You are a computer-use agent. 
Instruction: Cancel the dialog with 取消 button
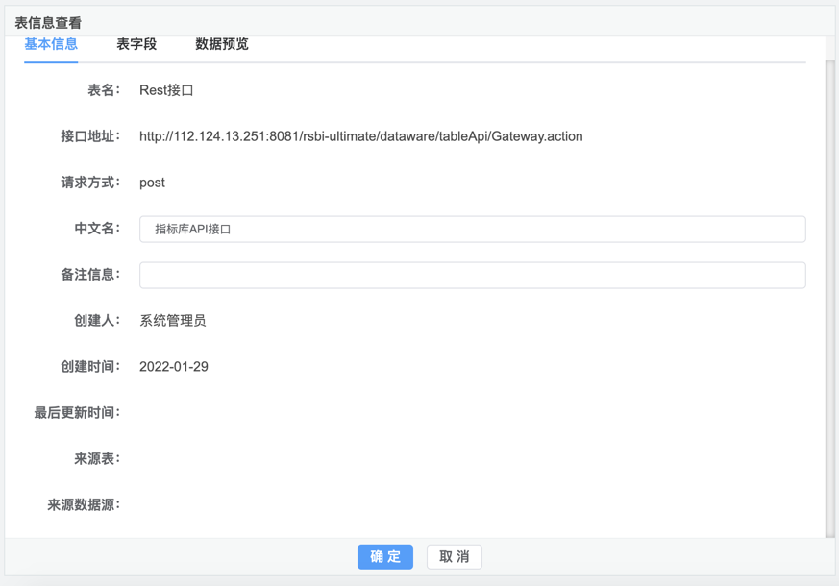pos(454,557)
